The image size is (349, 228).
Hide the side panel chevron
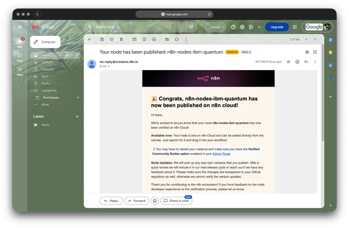pos(330,205)
